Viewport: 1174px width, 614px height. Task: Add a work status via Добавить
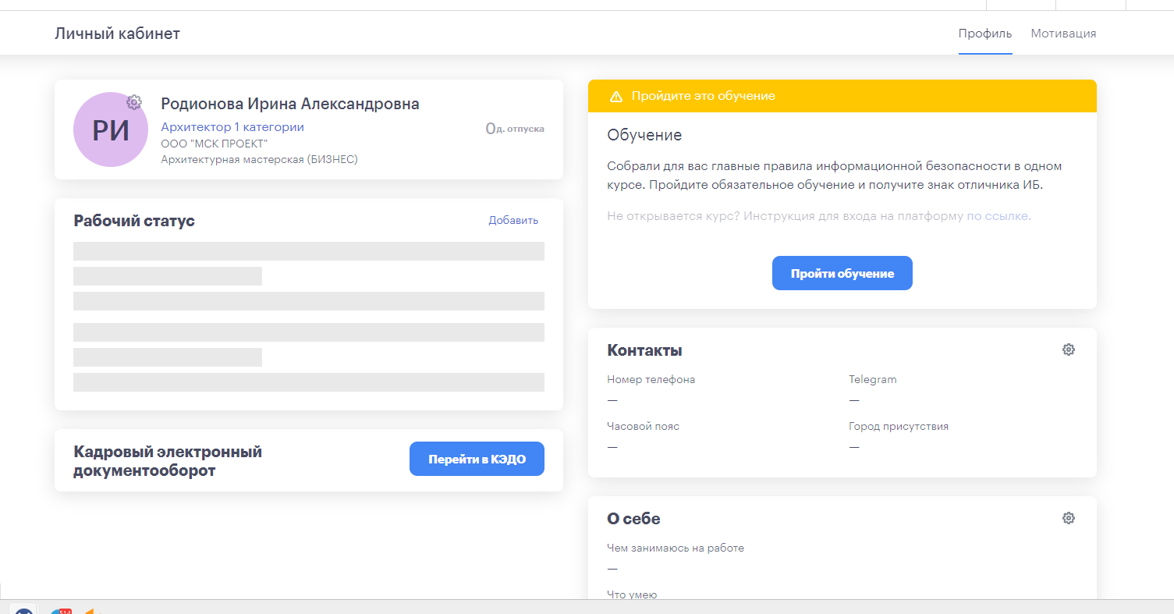click(x=513, y=220)
